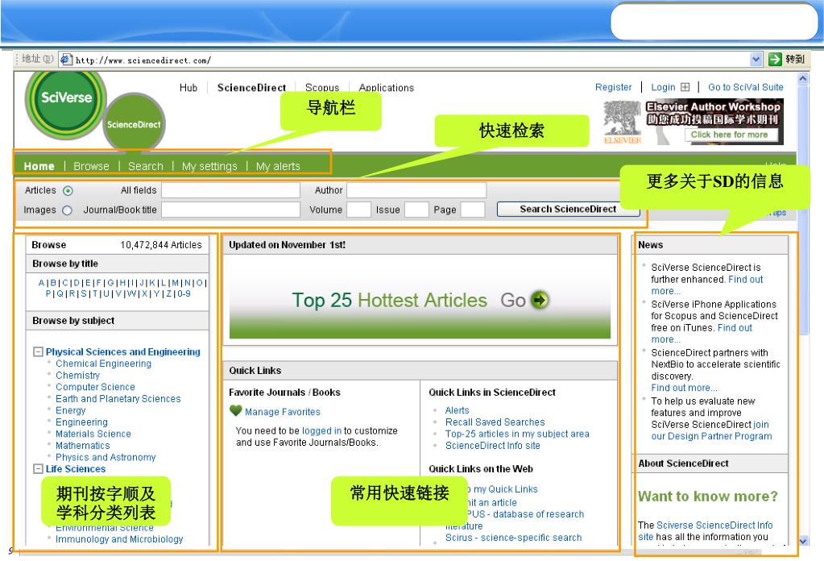
Task: Open the address bar dropdown arrow
Action: (x=756, y=60)
